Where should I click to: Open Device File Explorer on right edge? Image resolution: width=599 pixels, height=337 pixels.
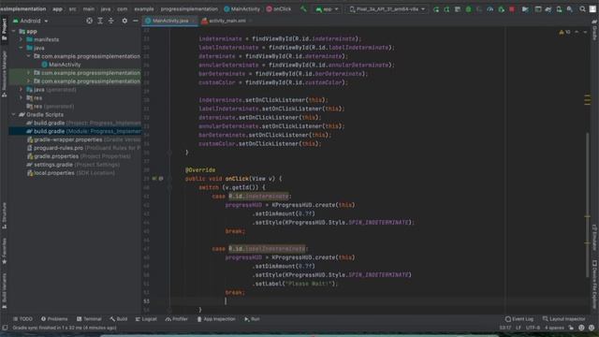coord(594,285)
